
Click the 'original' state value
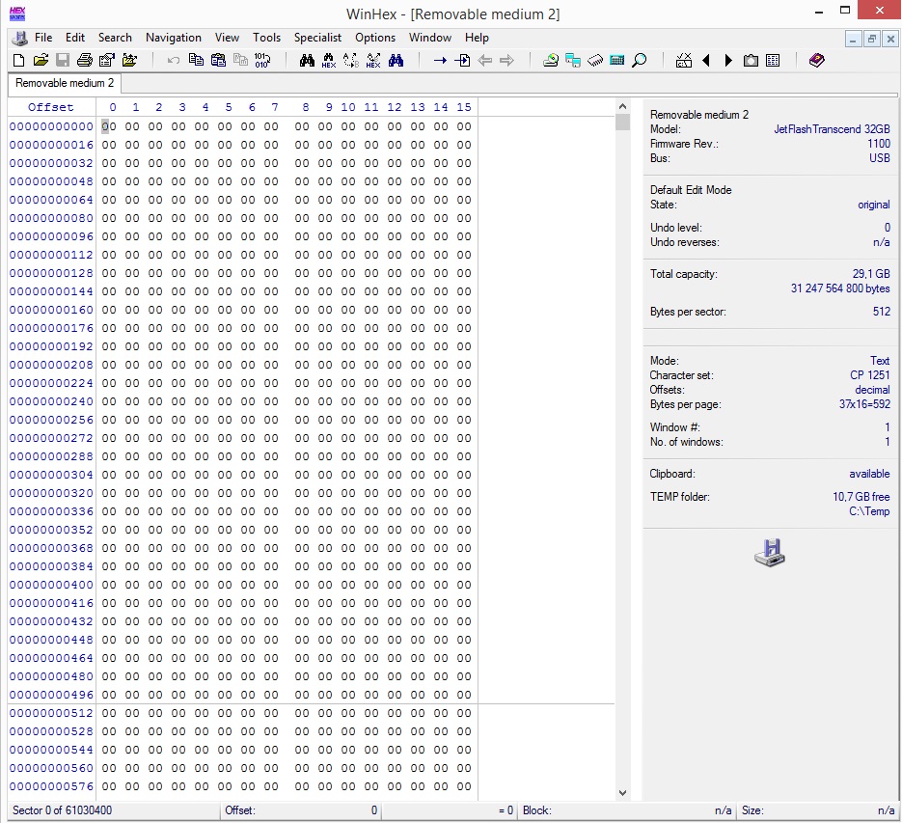[x=873, y=205]
